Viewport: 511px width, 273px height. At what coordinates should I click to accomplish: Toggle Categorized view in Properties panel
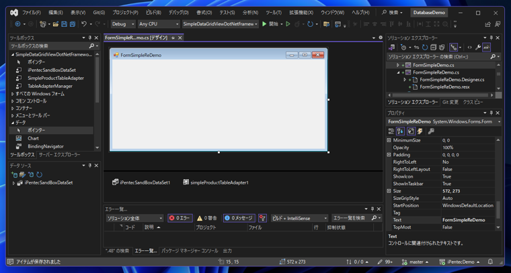tap(391, 131)
